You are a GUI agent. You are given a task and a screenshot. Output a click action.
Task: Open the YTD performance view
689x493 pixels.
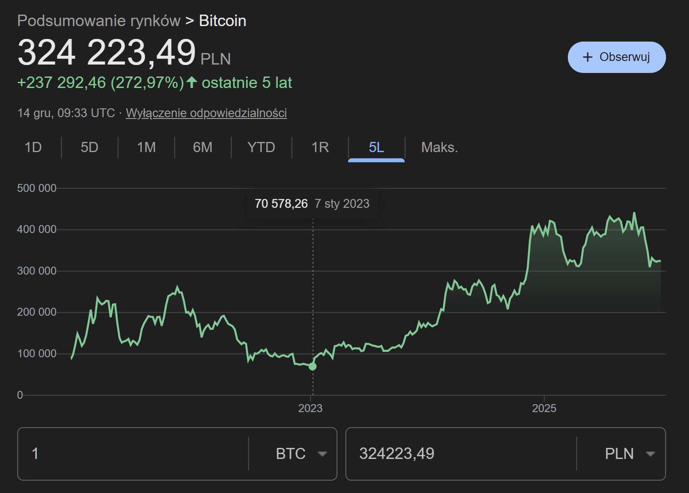[x=261, y=147]
